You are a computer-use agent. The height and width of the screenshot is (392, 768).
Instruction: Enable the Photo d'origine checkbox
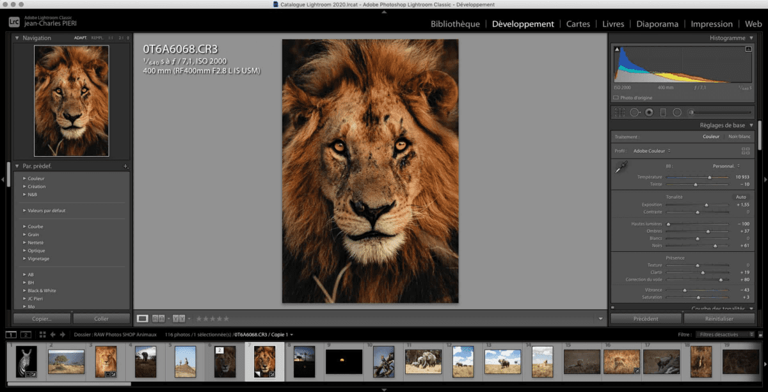[x=616, y=98]
